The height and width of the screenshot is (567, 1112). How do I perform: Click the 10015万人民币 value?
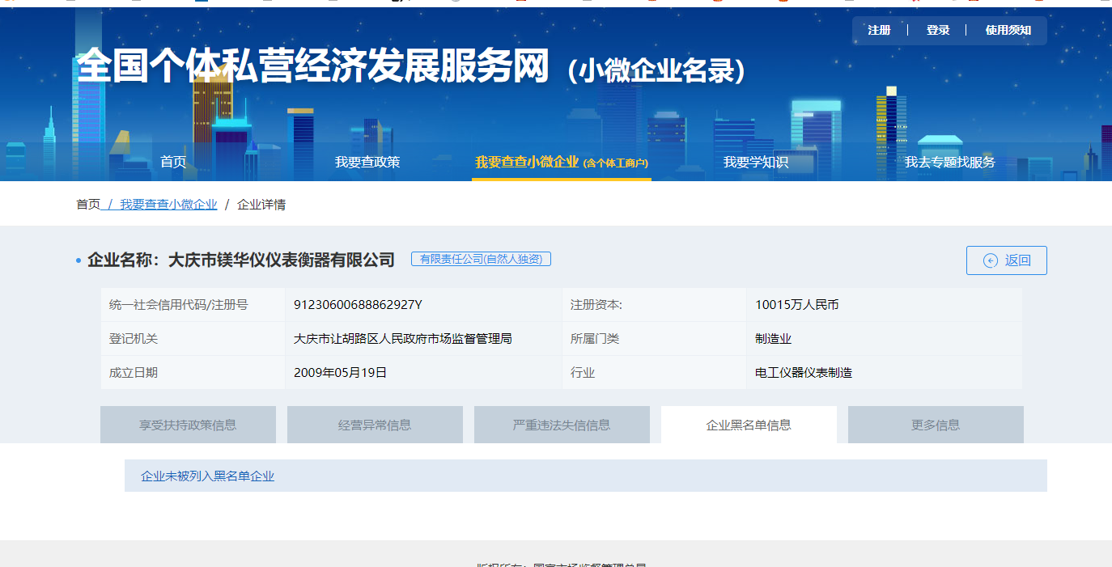(797, 305)
